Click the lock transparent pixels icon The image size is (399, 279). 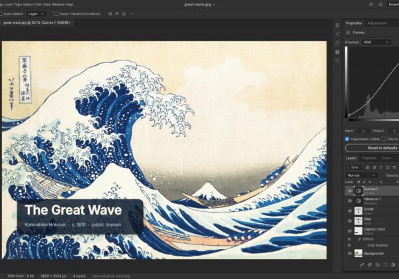click(358, 182)
